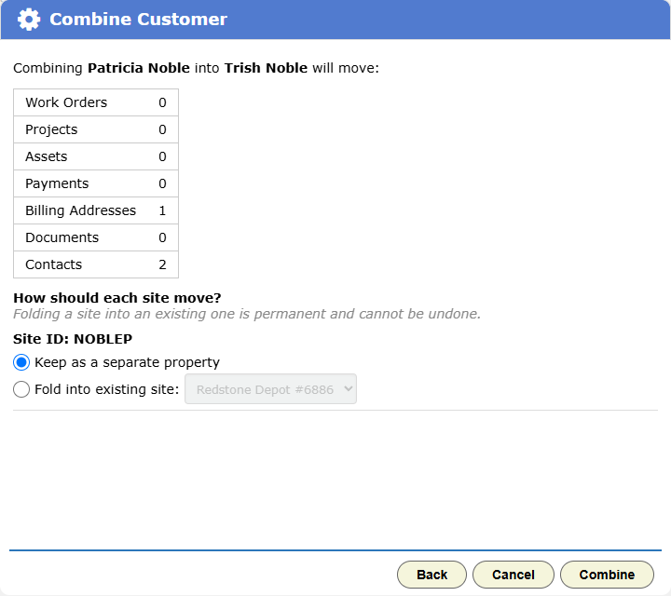Click the Back button

(431, 575)
